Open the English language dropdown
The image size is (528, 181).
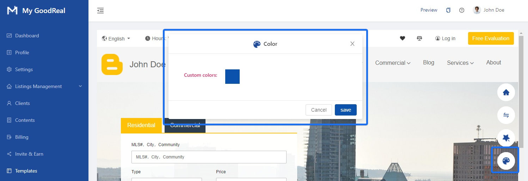(116, 38)
